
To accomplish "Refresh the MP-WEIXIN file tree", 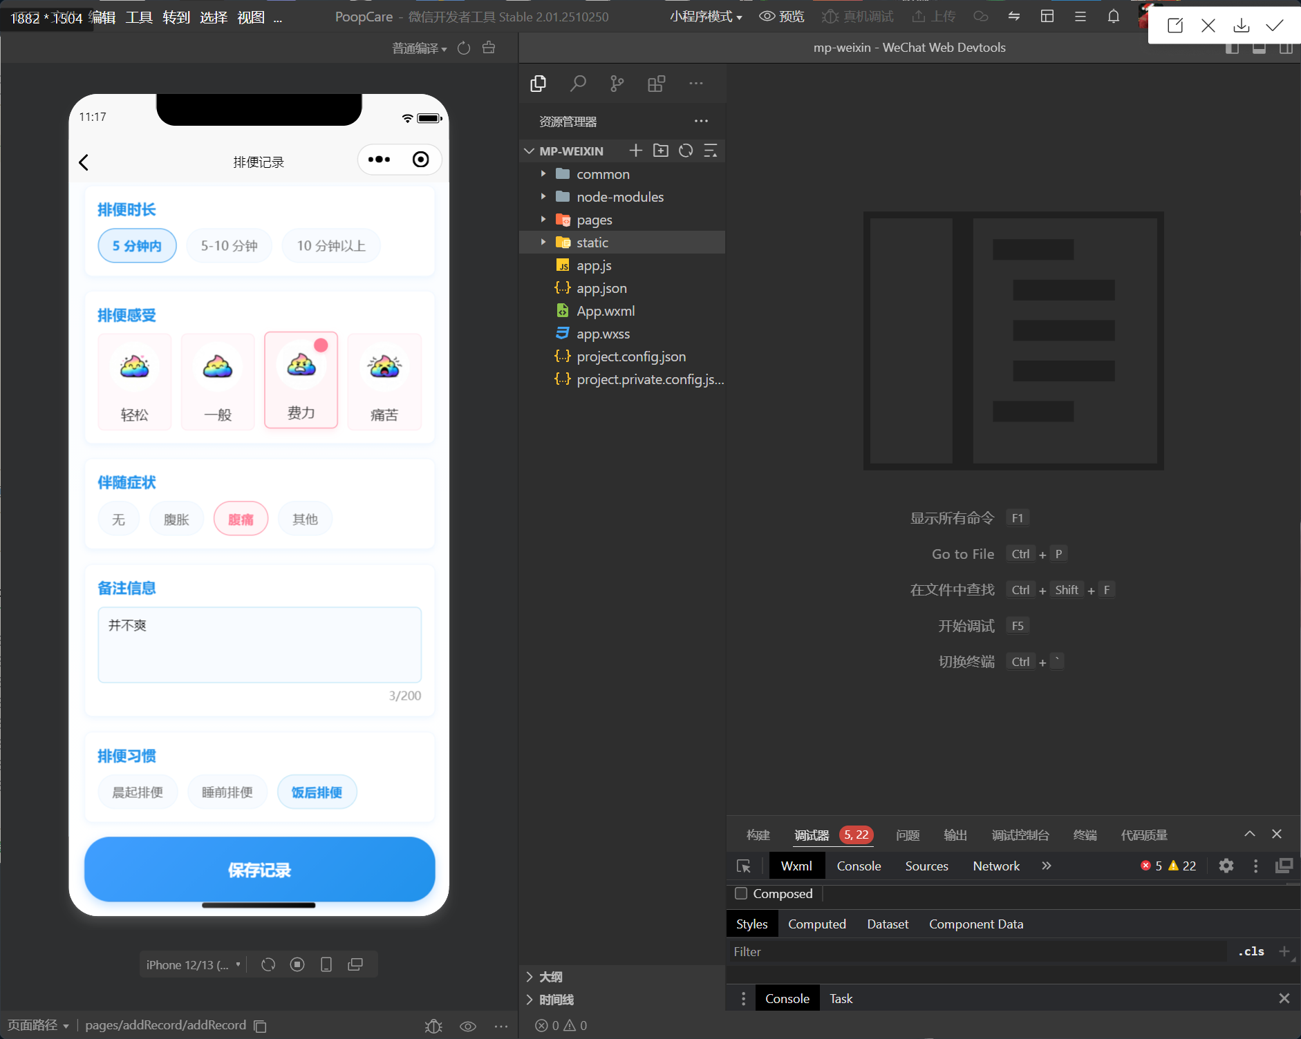I will point(686,150).
